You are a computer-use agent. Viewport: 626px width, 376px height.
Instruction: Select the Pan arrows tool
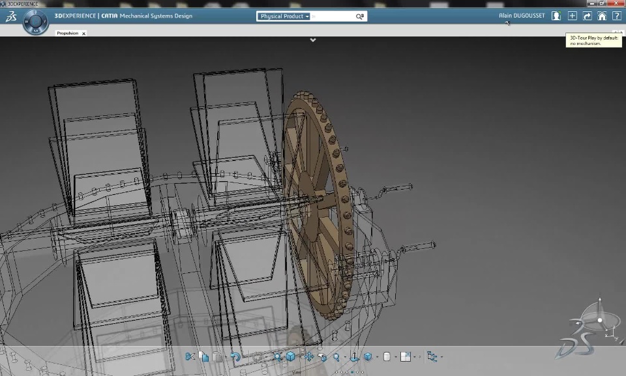click(309, 356)
